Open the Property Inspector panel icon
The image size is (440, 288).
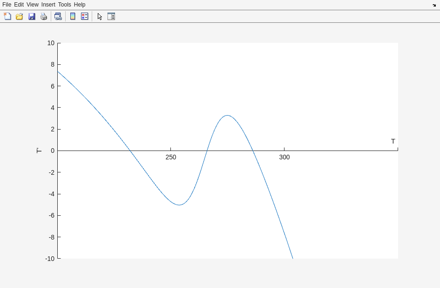point(111,16)
